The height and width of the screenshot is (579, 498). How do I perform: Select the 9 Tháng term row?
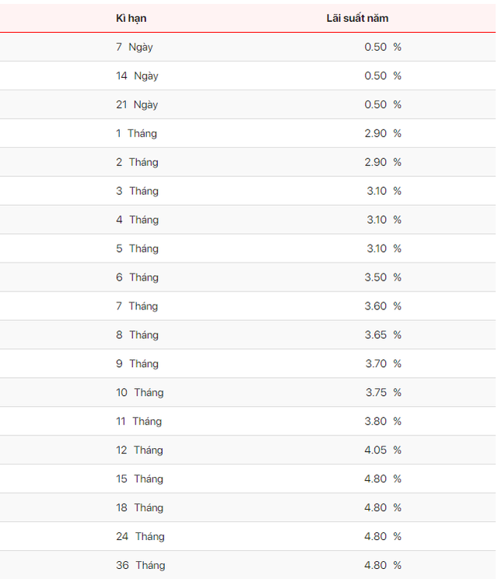tap(247, 364)
